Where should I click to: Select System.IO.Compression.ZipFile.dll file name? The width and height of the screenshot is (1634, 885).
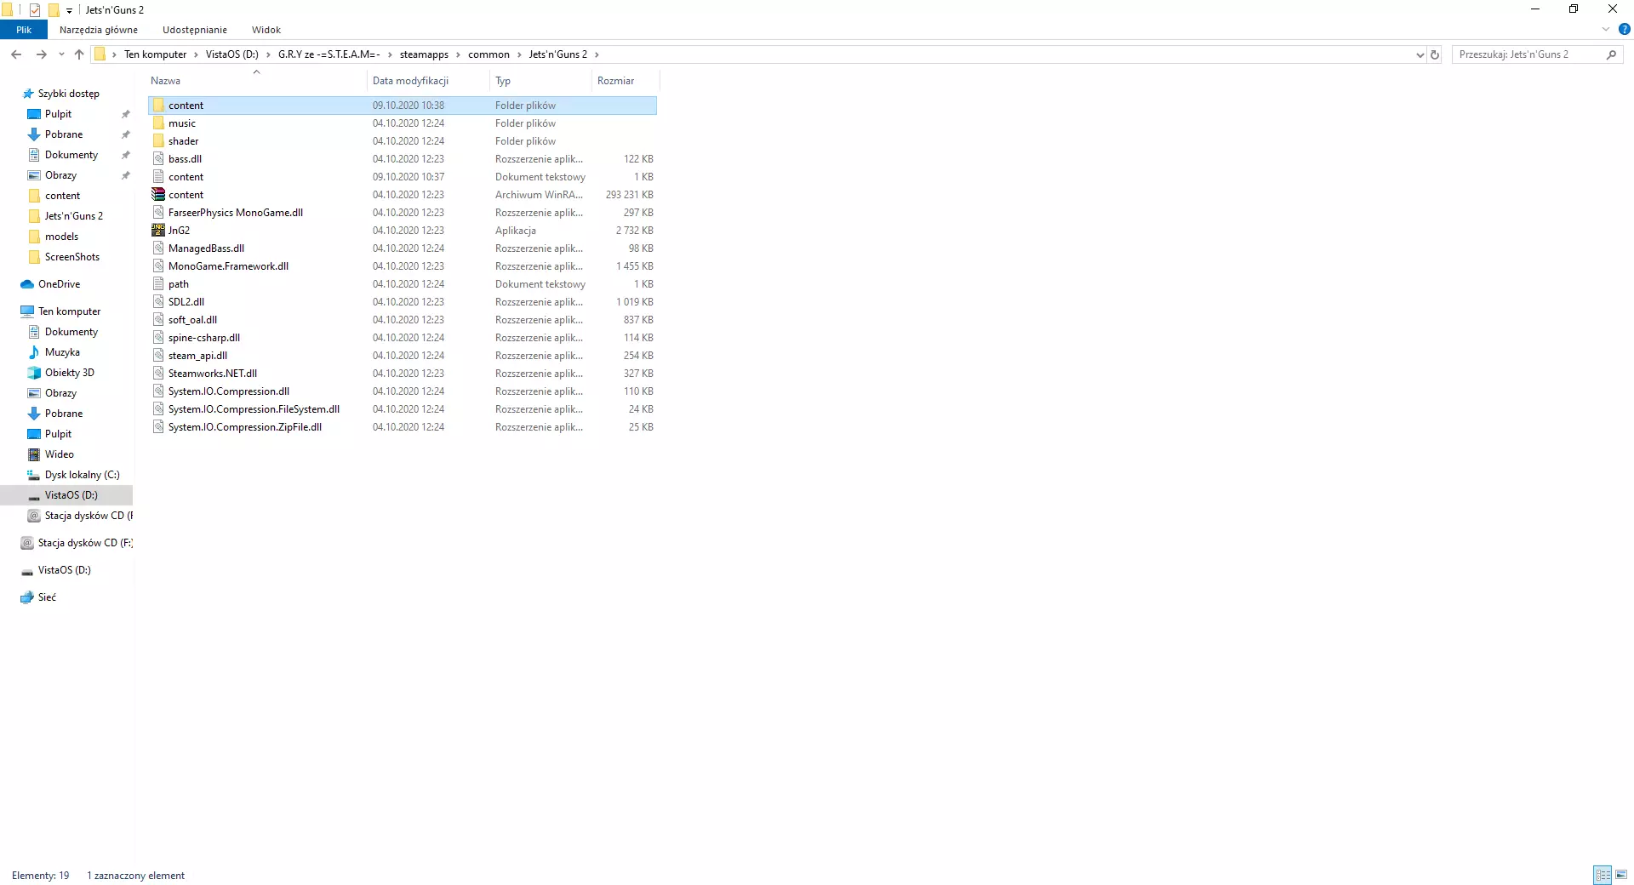245,427
